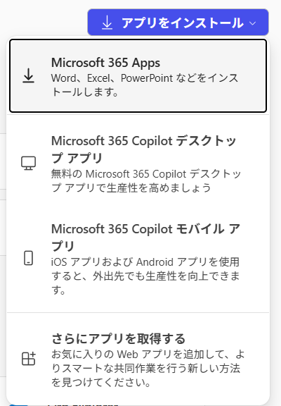Click お気に入りの Web アプリを追加 description
This screenshot has height=406, width=281.
[148, 368]
